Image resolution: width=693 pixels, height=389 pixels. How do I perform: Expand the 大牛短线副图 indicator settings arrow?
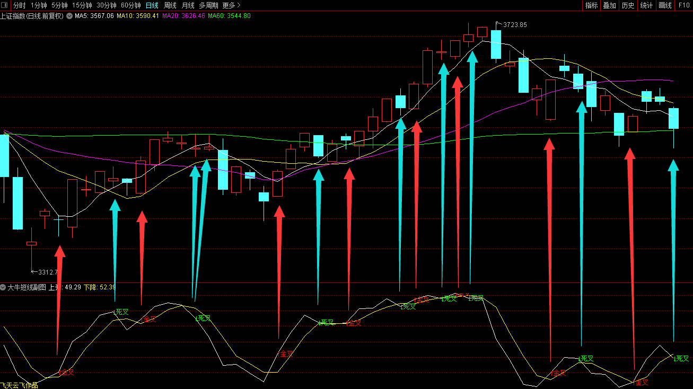coord(3,287)
